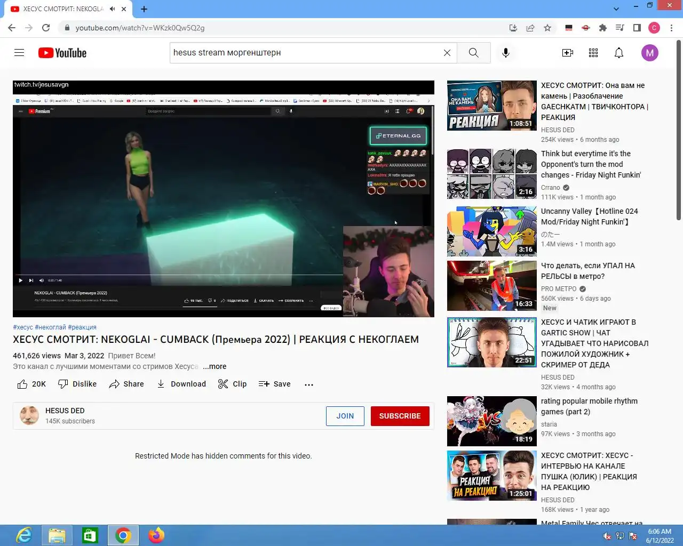
Task: Open PRO МЕТРО channel name
Action: point(559,289)
